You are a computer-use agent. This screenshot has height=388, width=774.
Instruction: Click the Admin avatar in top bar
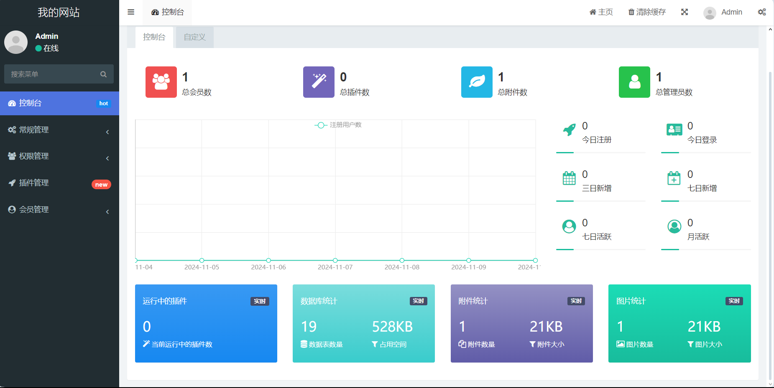710,13
